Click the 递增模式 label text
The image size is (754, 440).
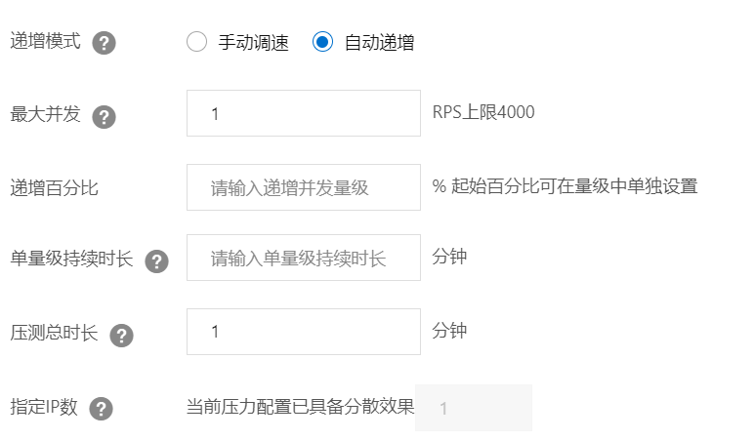[45, 42]
